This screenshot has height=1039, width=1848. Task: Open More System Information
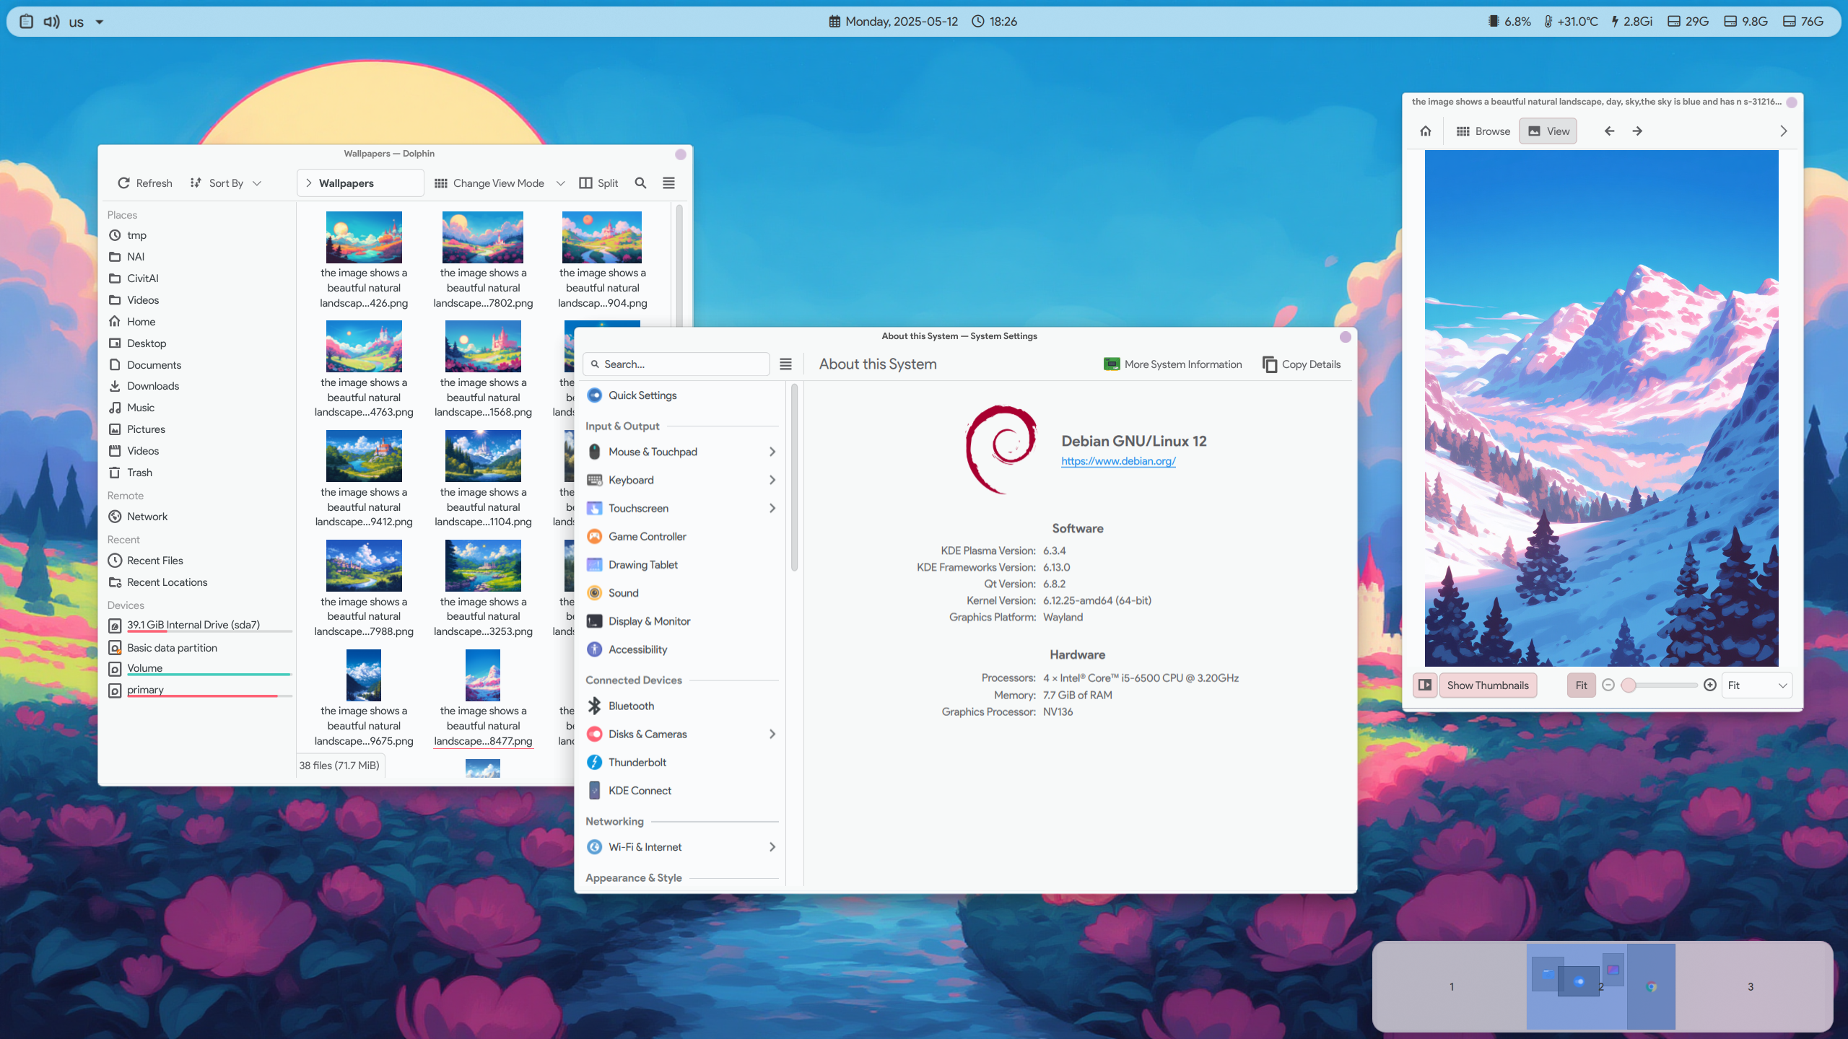1173,364
